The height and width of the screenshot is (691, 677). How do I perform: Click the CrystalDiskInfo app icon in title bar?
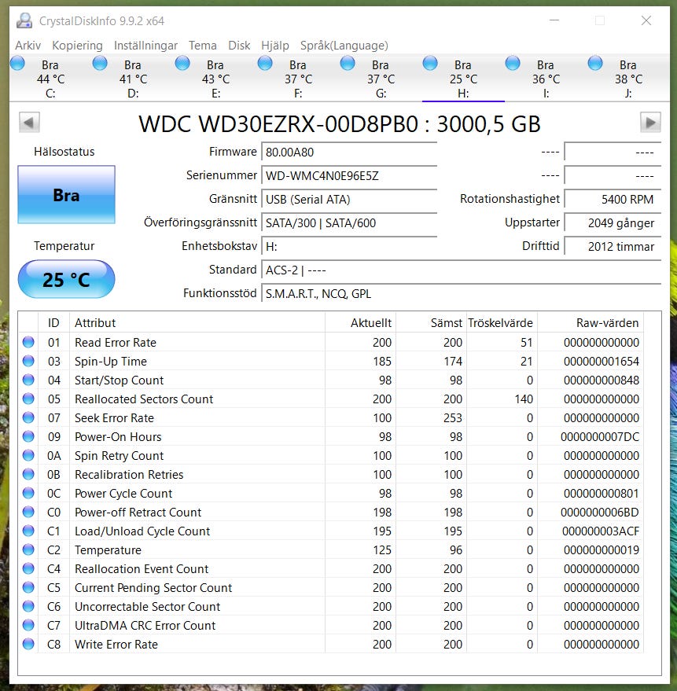click(x=24, y=20)
